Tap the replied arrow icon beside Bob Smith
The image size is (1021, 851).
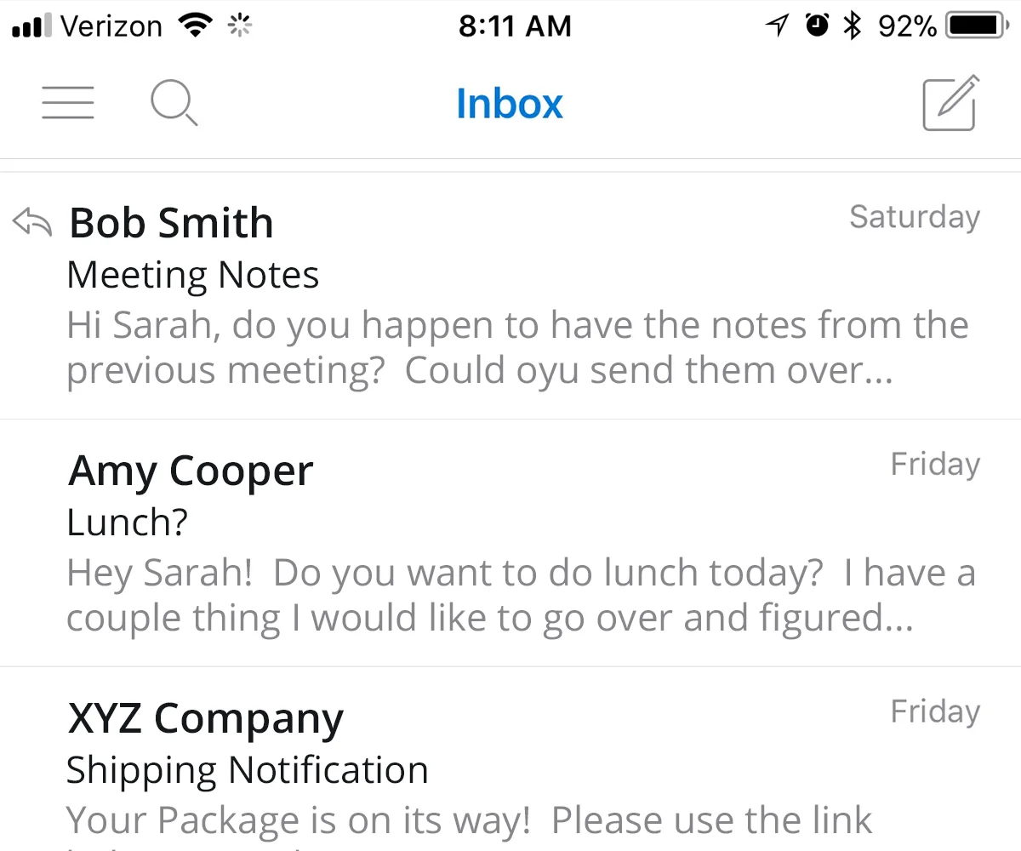pyautogui.click(x=32, y=223)
